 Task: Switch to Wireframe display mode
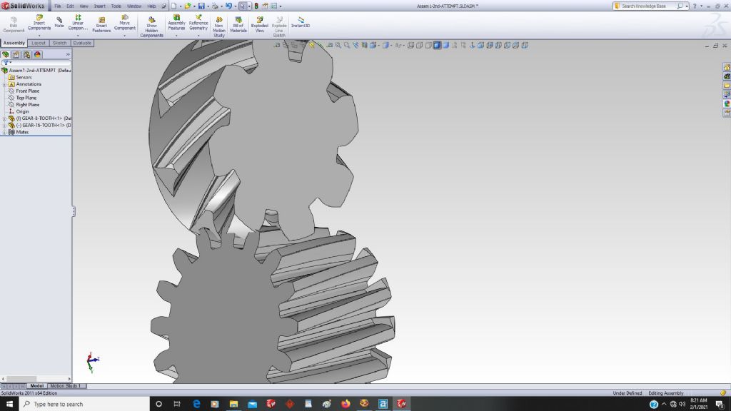[x=410, y=45]
